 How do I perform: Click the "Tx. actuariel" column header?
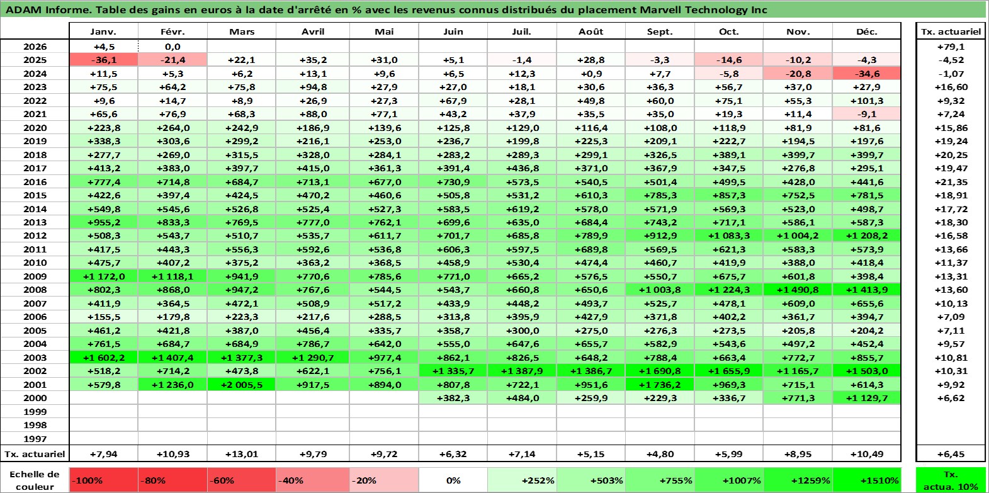[x=951, y=31]
